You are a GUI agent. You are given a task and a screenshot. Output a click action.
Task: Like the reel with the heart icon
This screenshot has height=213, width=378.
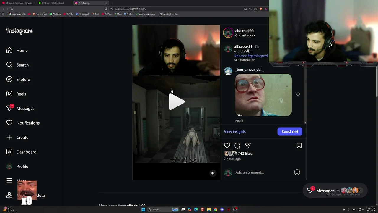click(227, 146)
